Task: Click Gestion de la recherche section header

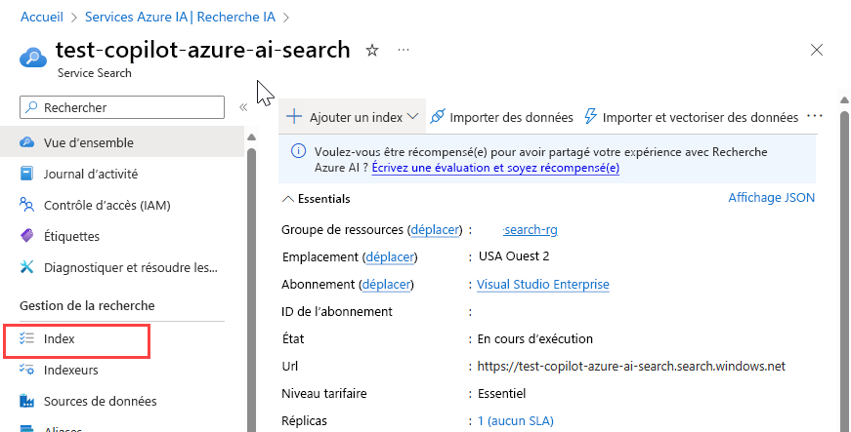Action: coord(87,306)
